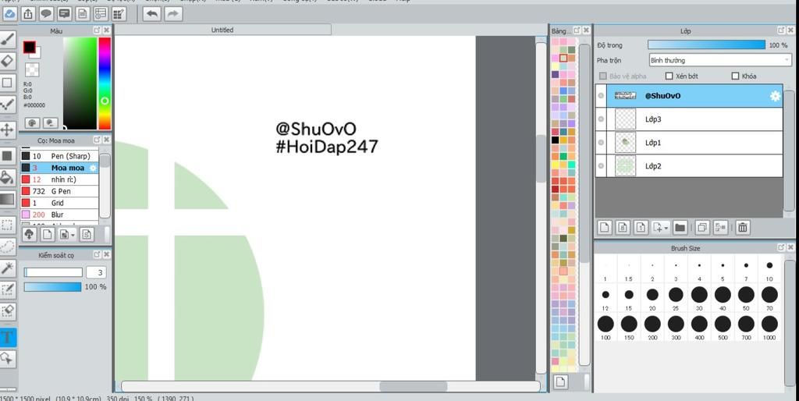Click the Undo arrow

click(152, 14)
